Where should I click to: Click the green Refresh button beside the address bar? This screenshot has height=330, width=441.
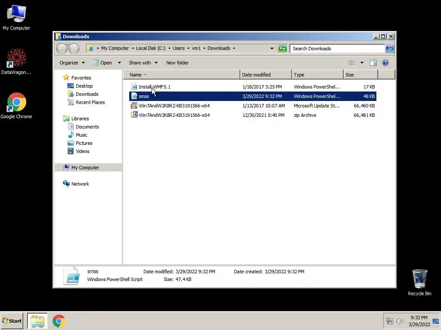coord(283,49)
